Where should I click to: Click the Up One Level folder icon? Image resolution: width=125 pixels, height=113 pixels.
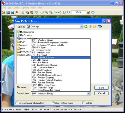point(90,27)
